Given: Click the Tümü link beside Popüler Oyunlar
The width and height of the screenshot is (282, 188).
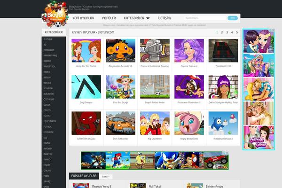Looking at the screenshot, I should pos(106,177).
